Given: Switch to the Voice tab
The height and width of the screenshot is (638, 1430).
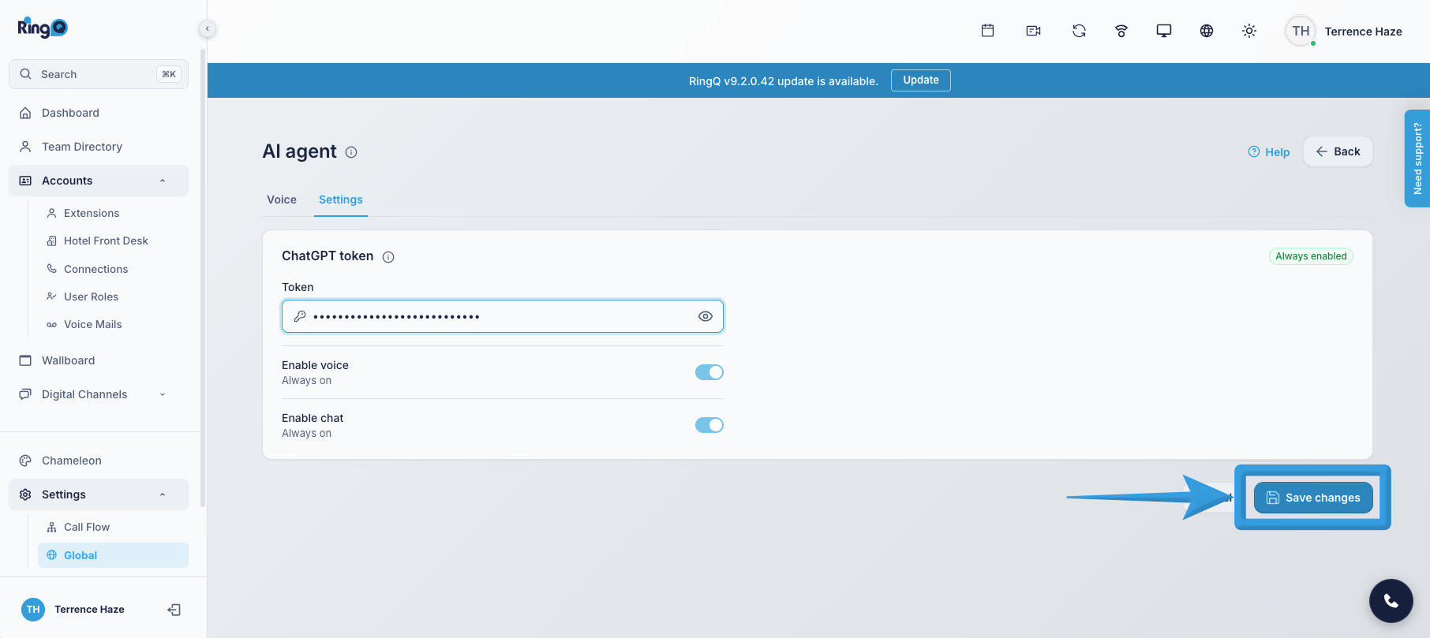Looking at the screenshot, I should (x=282, y=200).
